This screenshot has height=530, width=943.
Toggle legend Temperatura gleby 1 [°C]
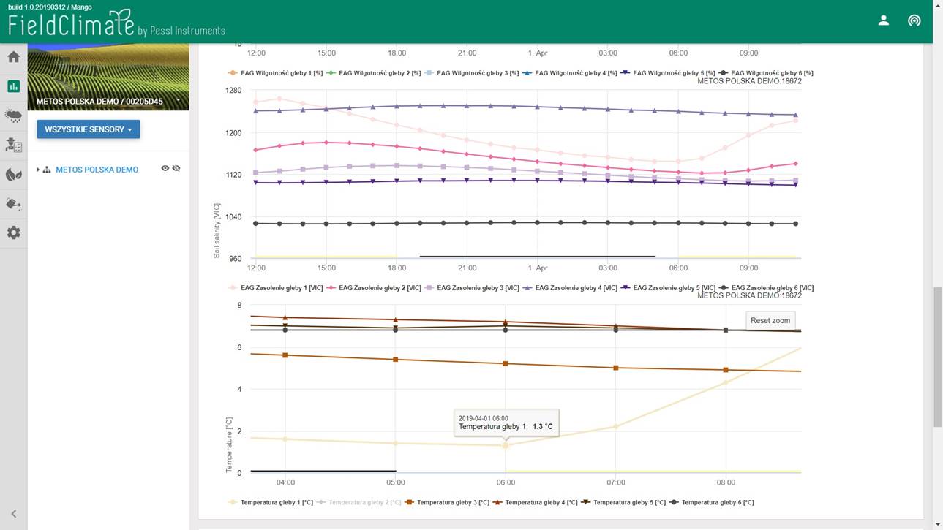[x=271, y=502]
